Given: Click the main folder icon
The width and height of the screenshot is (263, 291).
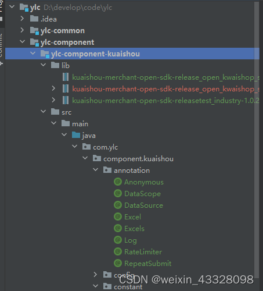Looking at the screenshot, I should click(66, 123).
